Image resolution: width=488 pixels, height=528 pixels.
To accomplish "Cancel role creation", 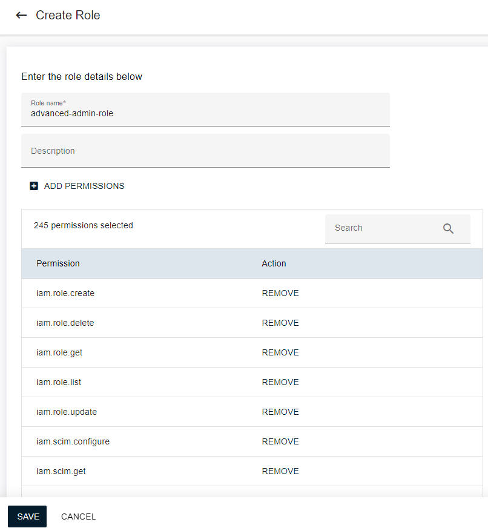I will click(x=79, y=516).
